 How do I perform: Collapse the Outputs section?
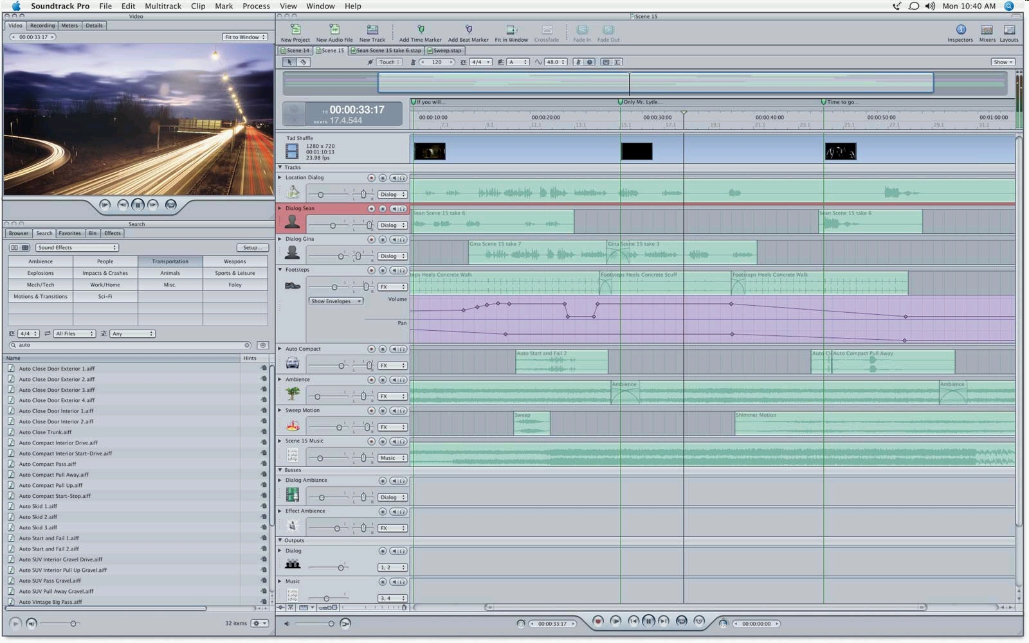click(x=280, y=541)
